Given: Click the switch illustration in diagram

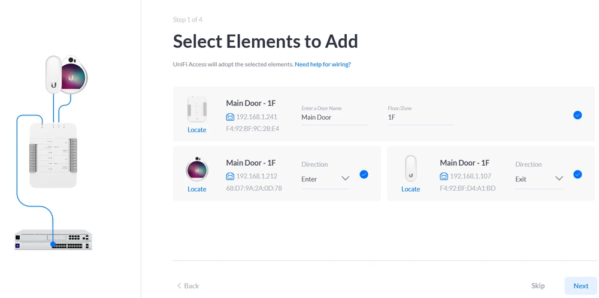Looking at the screenshot, I should (x=53, y=239).
